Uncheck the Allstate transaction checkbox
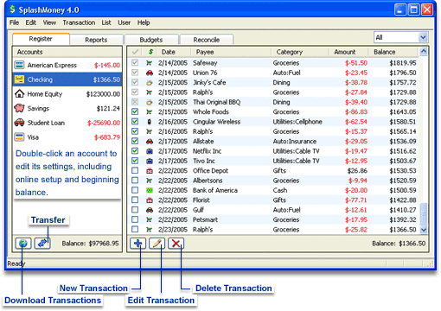Viewport: 441px width, 311px height. tap(135, 141)
